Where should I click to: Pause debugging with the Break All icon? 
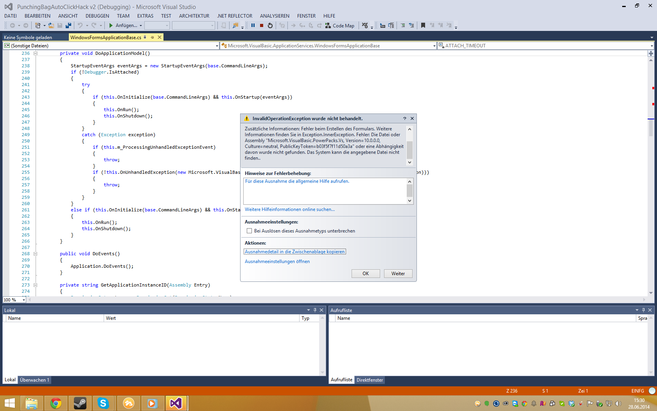pos(253,25)
